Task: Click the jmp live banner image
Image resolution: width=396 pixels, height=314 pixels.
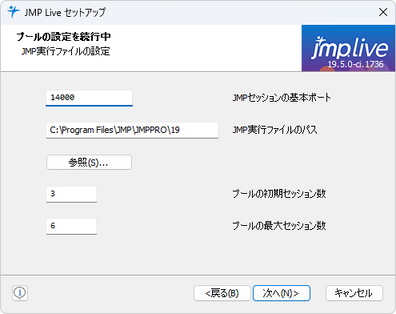Action: tap(348, 48)
